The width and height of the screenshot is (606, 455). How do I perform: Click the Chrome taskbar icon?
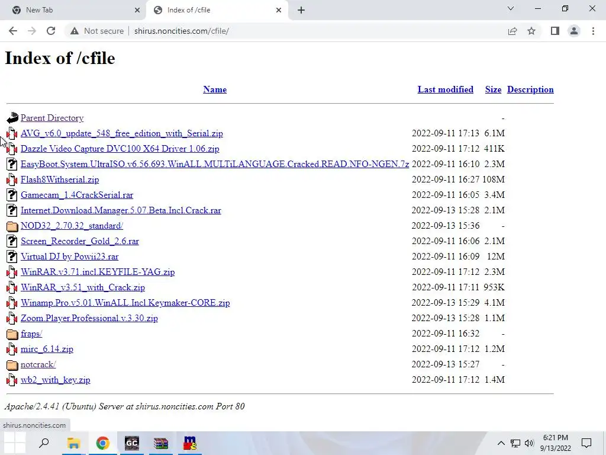tap(103, 443)
